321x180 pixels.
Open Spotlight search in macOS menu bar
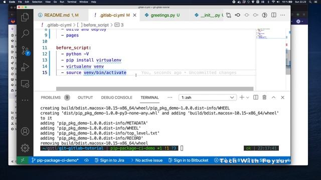pyautogui.click(x=310, y=2)
